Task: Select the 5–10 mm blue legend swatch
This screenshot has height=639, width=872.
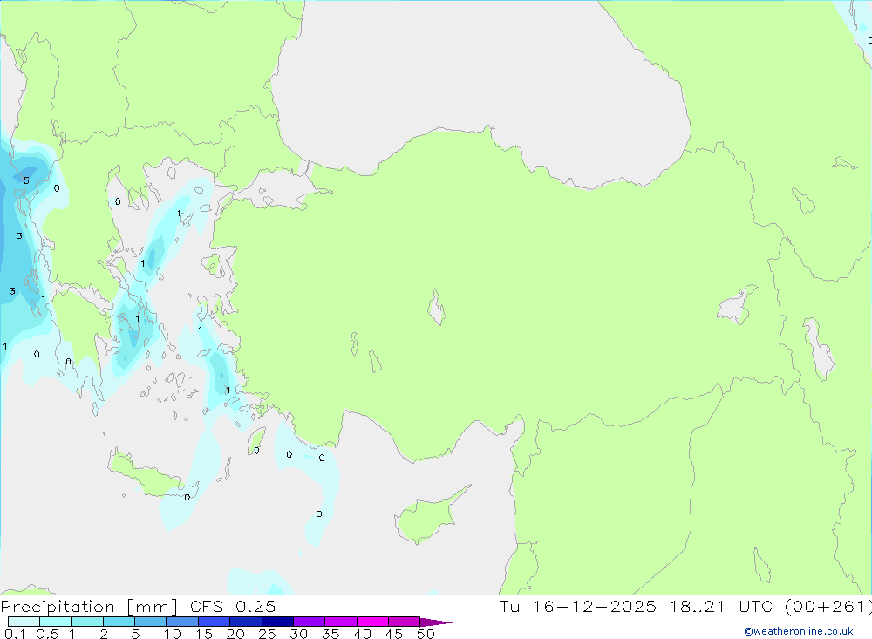Action: pyautogui.click(x=150, y=622)
